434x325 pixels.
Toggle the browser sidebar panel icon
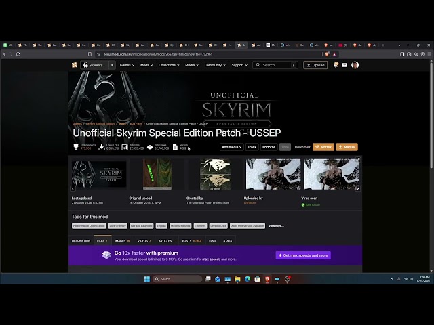point(402,54)
